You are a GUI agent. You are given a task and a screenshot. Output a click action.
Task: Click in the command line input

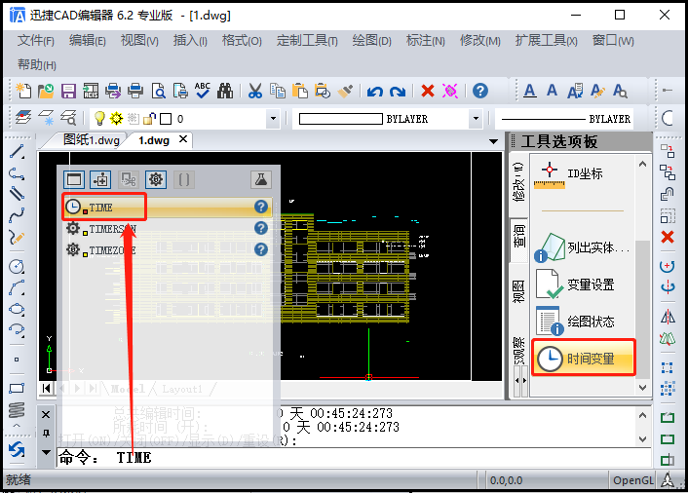(x=353, y=458)
